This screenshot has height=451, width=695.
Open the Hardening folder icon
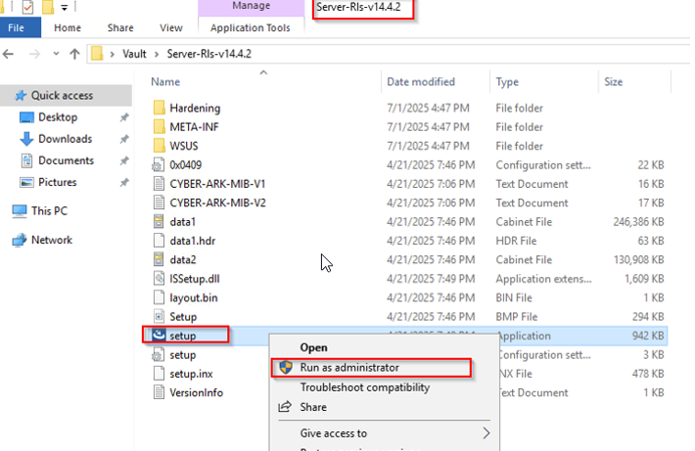coord(159,108)
